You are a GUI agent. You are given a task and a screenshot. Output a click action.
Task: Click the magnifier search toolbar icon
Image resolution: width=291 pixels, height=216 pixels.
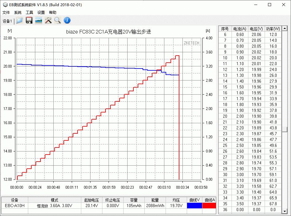[x=58, y=20]
